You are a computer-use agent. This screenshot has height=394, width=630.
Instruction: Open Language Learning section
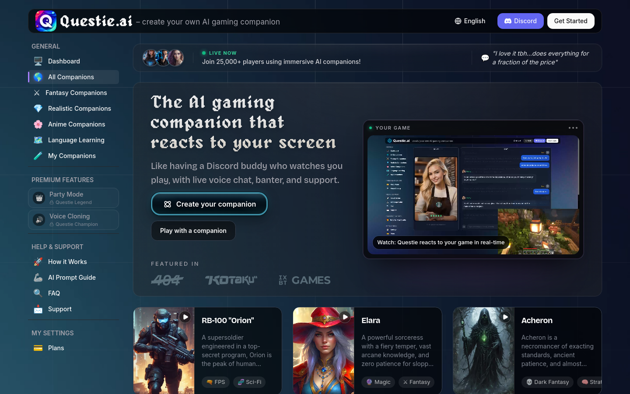coord(73,140)
